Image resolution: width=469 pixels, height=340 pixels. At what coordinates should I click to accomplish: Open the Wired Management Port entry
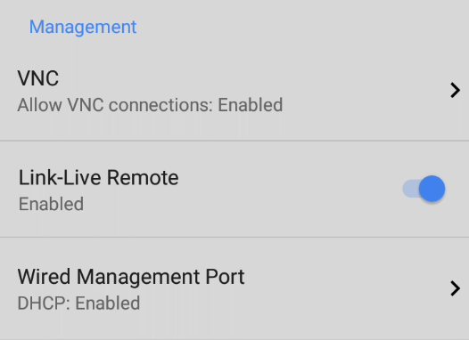point(234,288)
